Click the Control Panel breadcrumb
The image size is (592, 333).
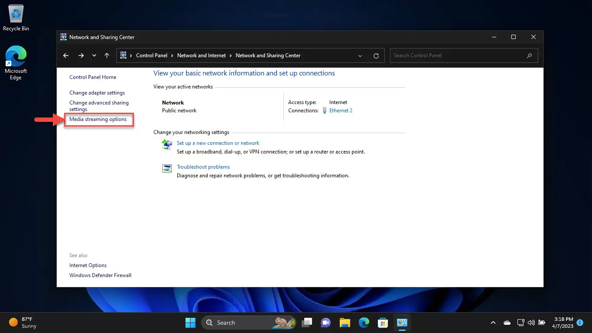(152, 55)
